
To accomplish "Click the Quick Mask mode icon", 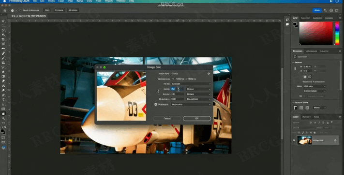I will point(3,138).
